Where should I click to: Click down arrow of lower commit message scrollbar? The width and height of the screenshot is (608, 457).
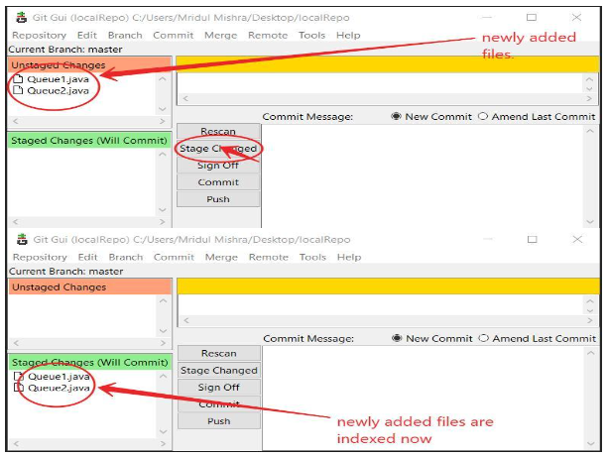(591, 444)
